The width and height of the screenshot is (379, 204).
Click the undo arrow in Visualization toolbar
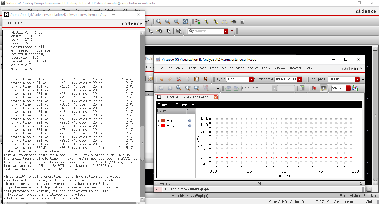pos(161,79)
